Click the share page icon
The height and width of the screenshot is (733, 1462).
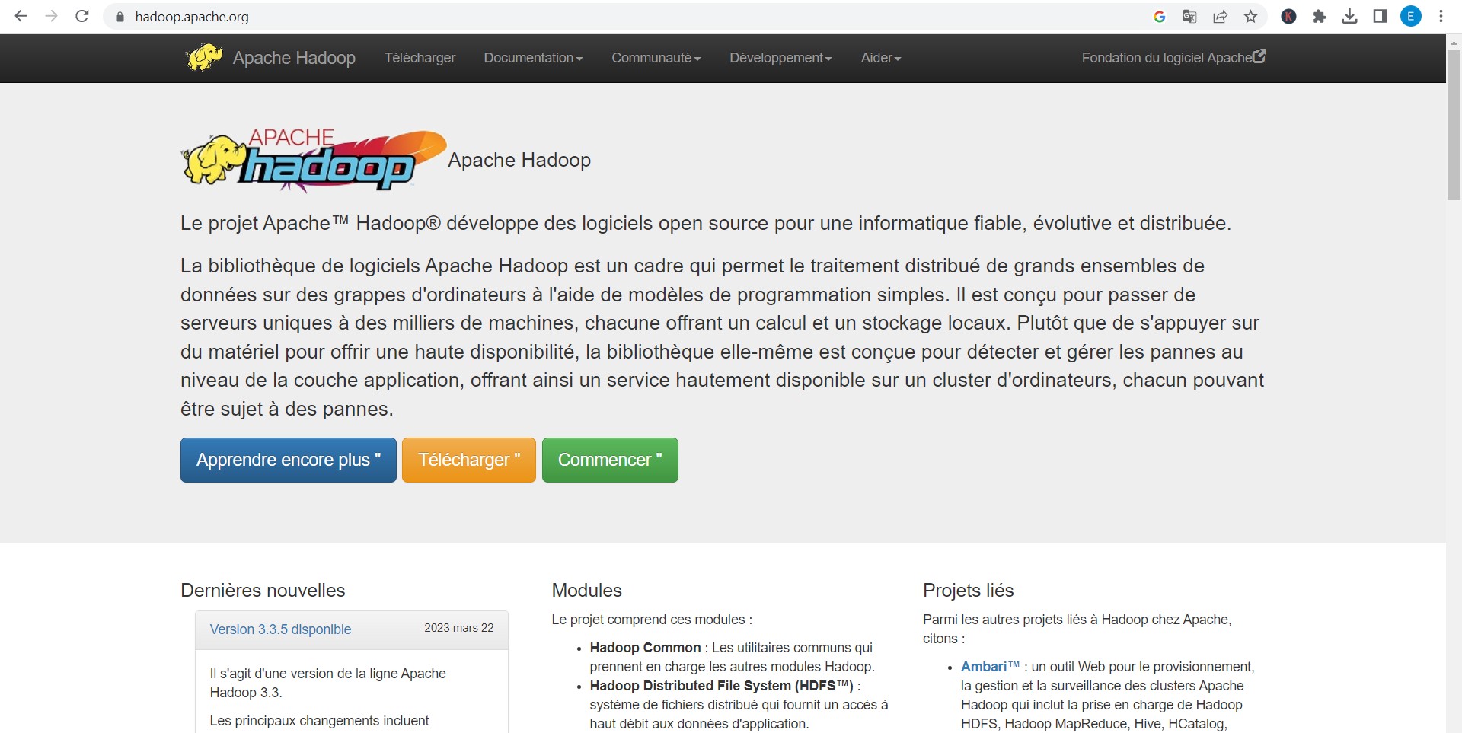click(x=1220, y=17)
